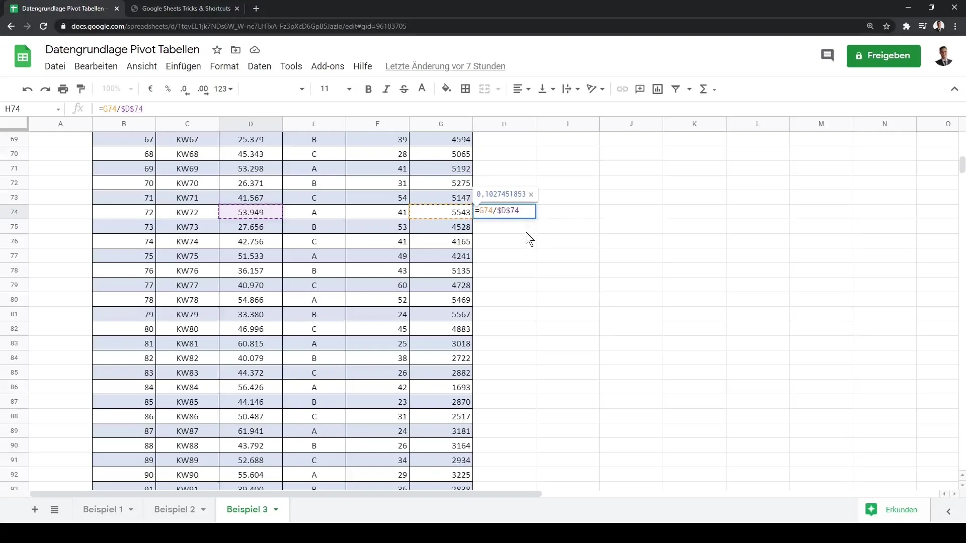
Task: Select the Beispiel 3 sheet tab
Action: click(247, 509)
